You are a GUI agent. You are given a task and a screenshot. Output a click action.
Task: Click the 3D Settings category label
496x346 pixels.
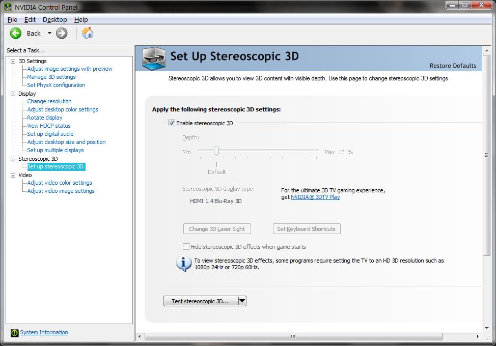coord(32,61)
